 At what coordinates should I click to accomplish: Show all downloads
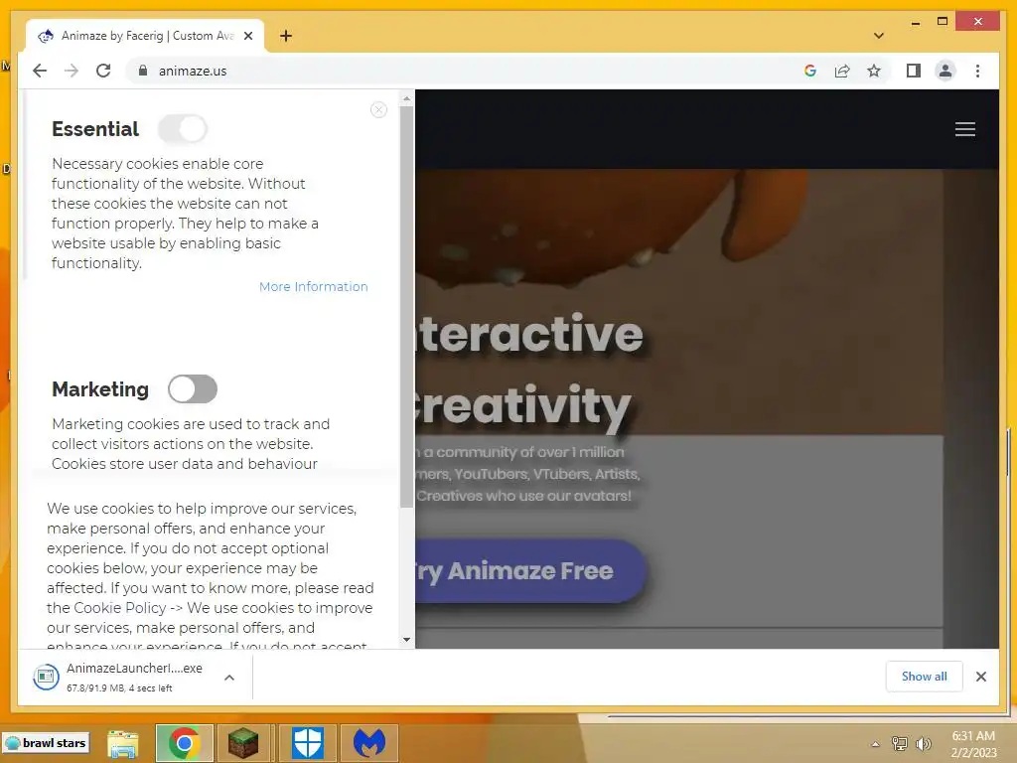click(924, 676)
